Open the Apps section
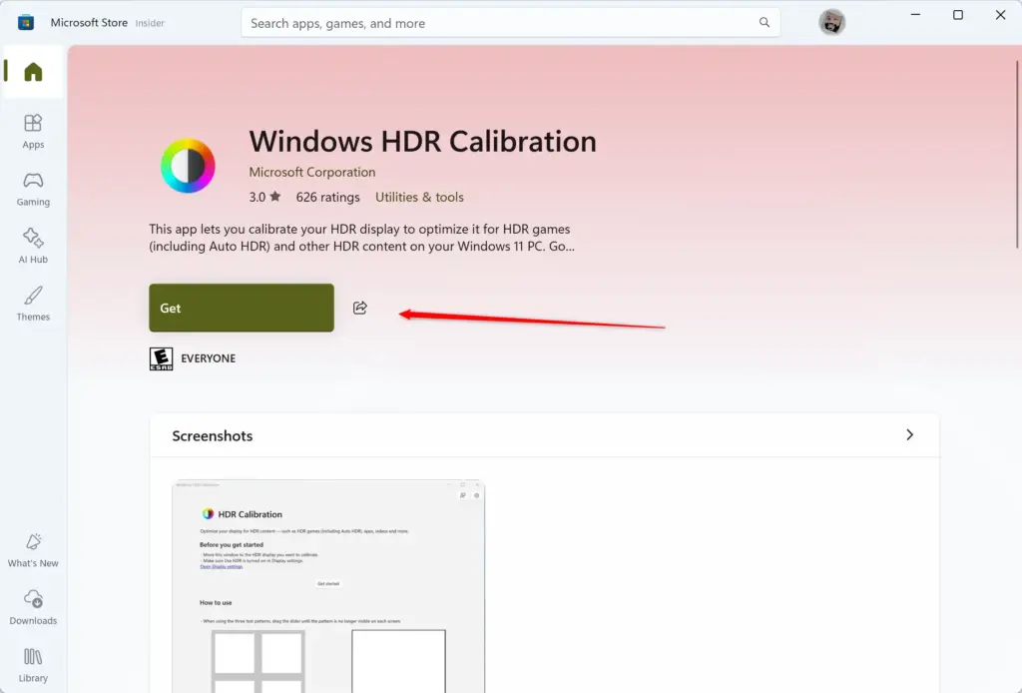1022x693 pixels. coord(33,131)
